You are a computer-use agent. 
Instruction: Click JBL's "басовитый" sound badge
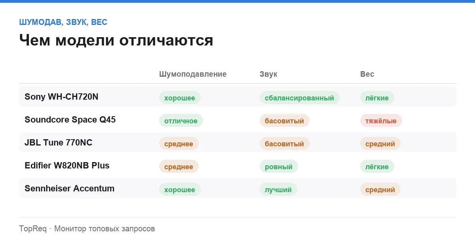pyautogui.click(x=284, y=144)
